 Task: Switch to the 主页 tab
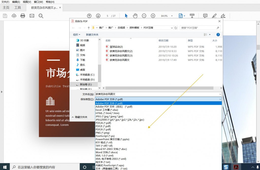point(6,7)
